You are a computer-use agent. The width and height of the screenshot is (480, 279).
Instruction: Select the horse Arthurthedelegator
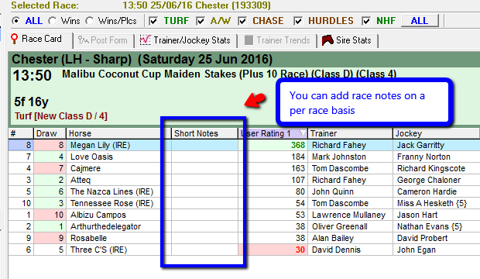tap(105, 226)
